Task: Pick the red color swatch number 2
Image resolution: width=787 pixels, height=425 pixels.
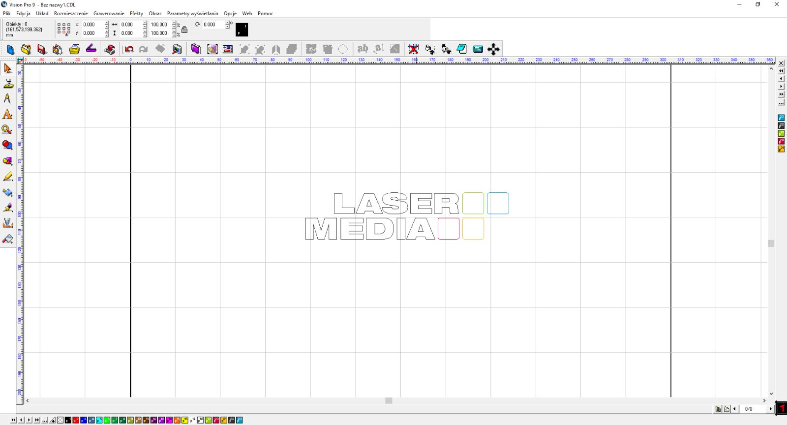Action: pos(76,420)
